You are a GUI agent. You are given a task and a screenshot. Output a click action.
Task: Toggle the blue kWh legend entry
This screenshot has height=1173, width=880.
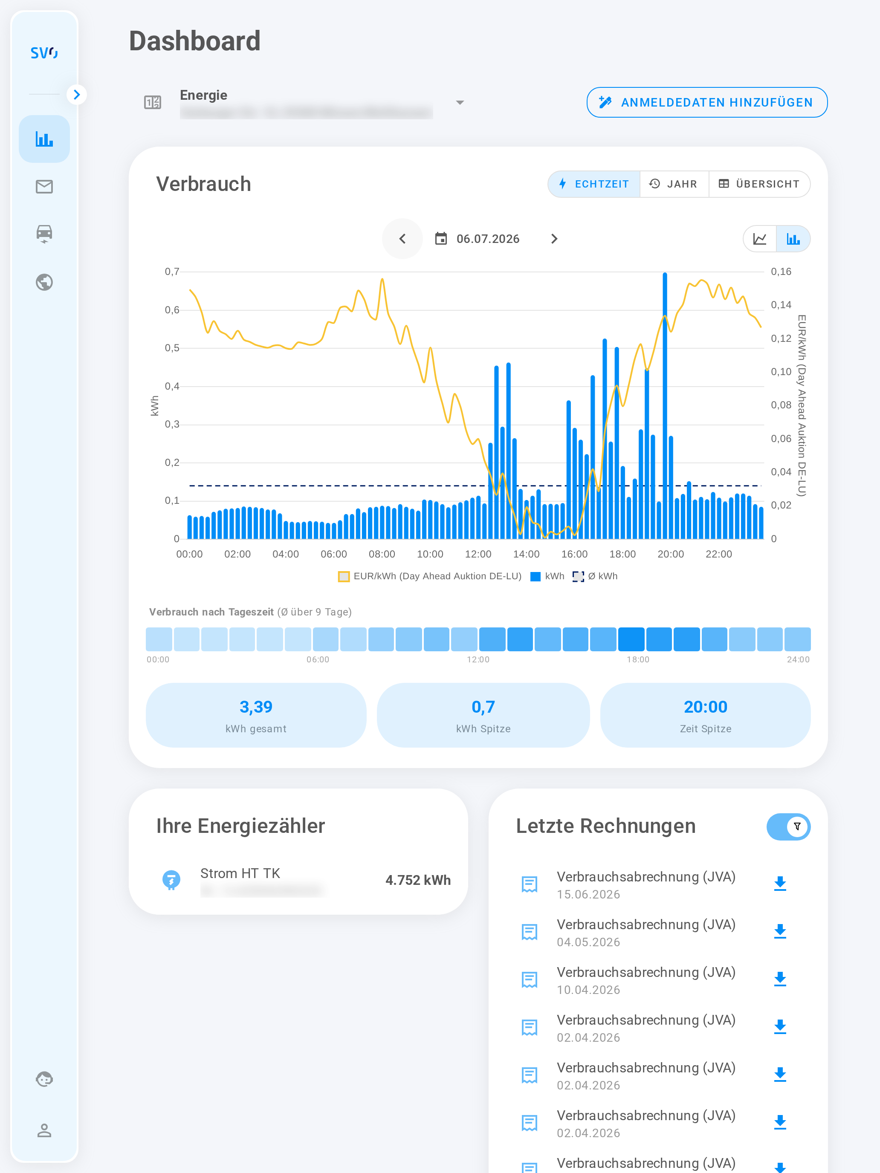pyautogui.click(x=548, y=576)
